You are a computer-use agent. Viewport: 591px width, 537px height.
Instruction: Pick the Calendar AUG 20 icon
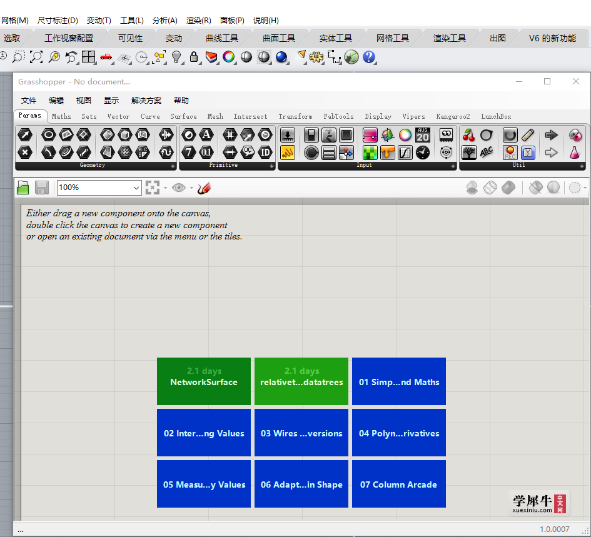point(423,135)
